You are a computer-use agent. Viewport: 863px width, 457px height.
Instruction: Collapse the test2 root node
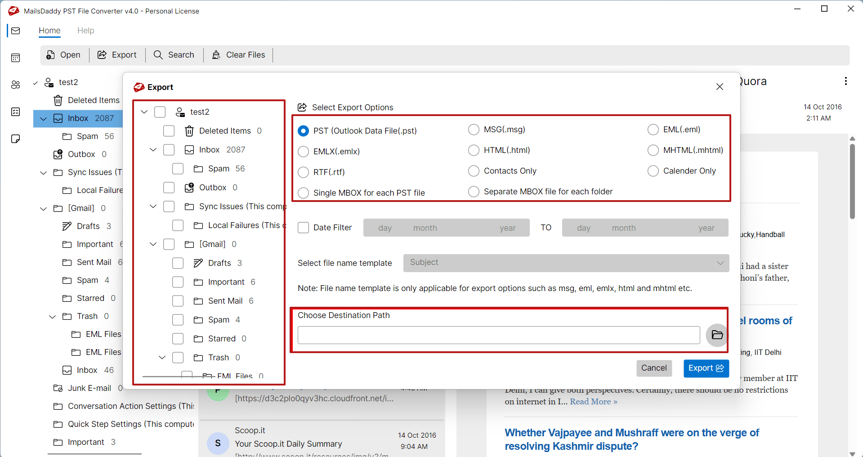[x=144, y=112]
